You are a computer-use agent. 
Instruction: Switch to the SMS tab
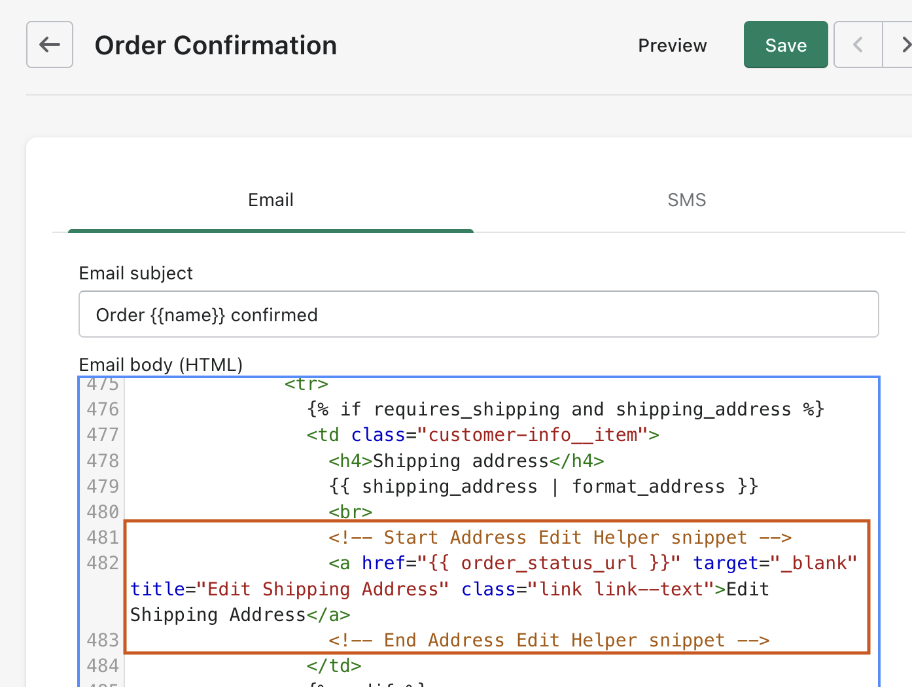[686, 200]
